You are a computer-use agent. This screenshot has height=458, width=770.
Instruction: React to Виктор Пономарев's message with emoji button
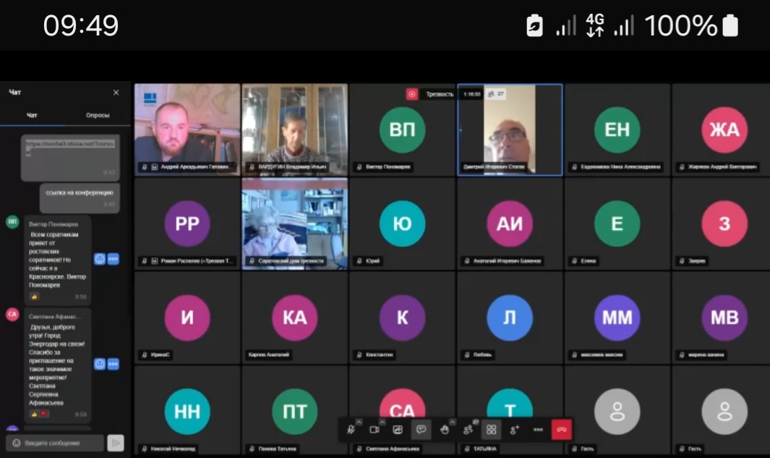tap(100, 259)
